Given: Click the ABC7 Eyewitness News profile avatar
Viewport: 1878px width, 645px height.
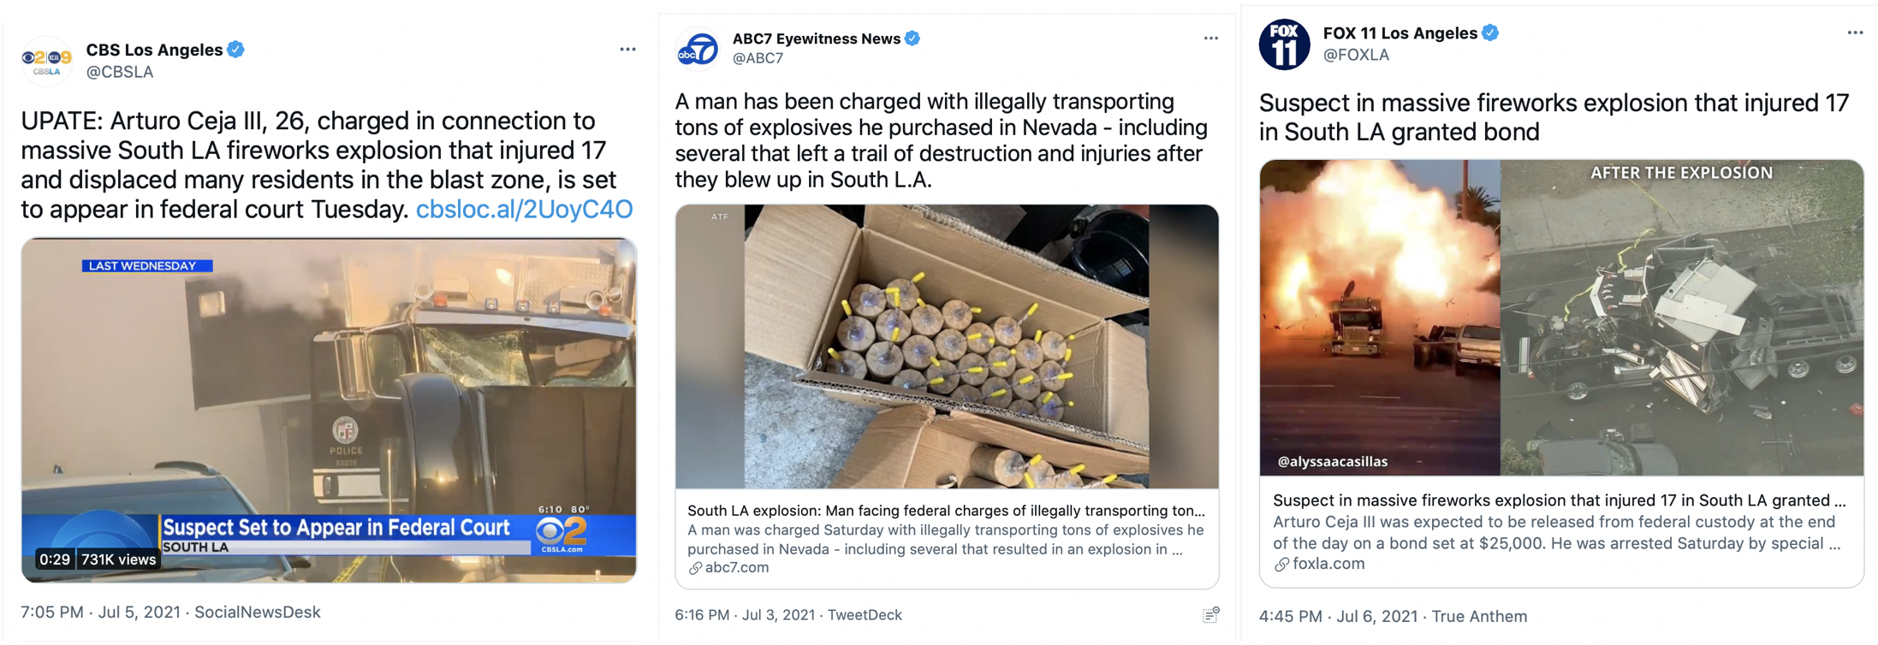Looking at the screenshot, I should pos(698,48).
